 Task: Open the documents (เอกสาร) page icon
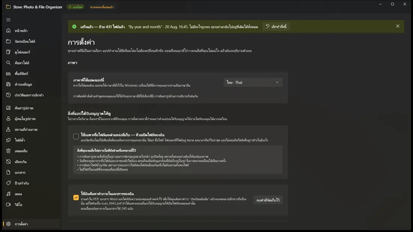(x=8, y=172)
